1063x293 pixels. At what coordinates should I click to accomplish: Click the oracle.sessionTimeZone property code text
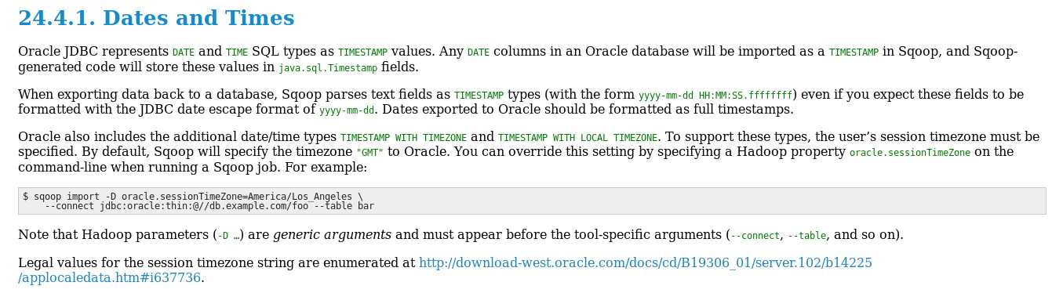point(910,153)
